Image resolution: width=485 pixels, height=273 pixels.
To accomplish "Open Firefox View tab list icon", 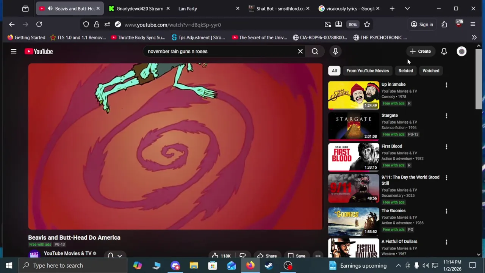I will [25, 8].
